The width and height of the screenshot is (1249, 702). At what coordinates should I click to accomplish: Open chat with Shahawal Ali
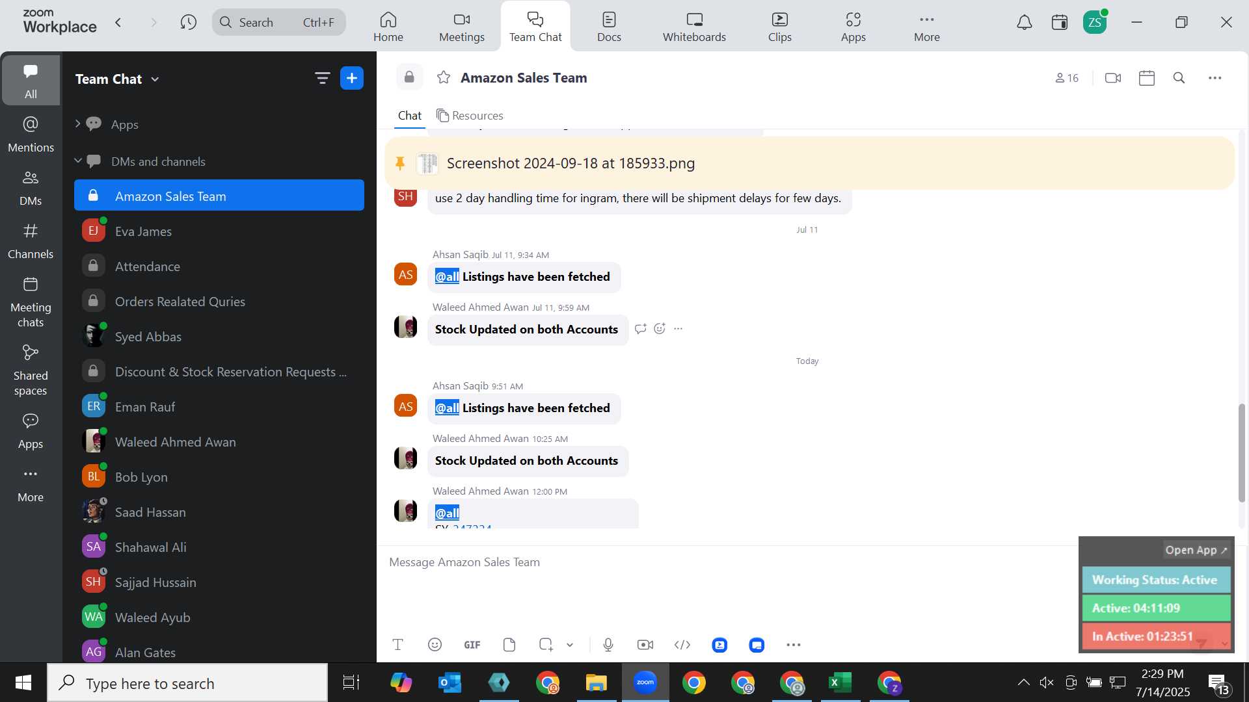click(219, 547)
